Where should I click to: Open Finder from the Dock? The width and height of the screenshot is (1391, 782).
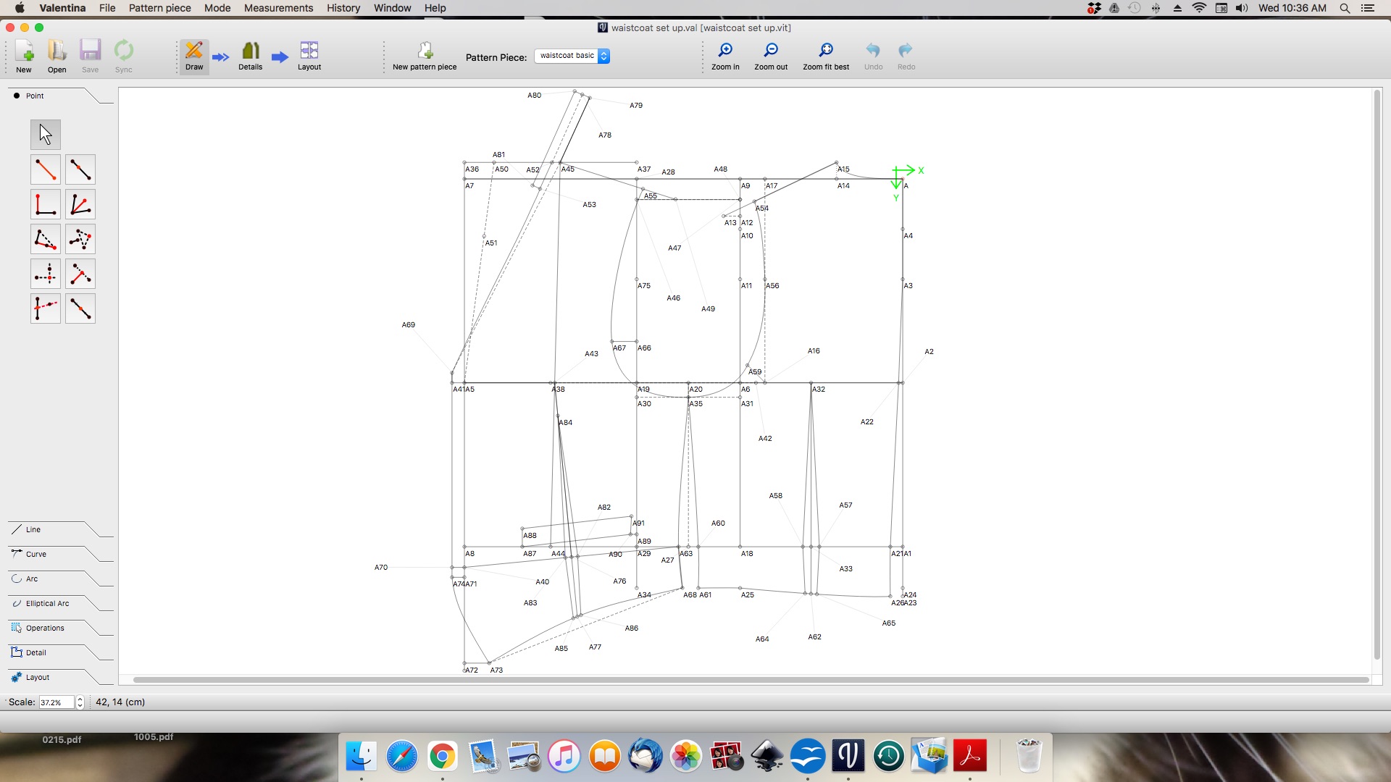pyautogui.click(x=361, y=756)
